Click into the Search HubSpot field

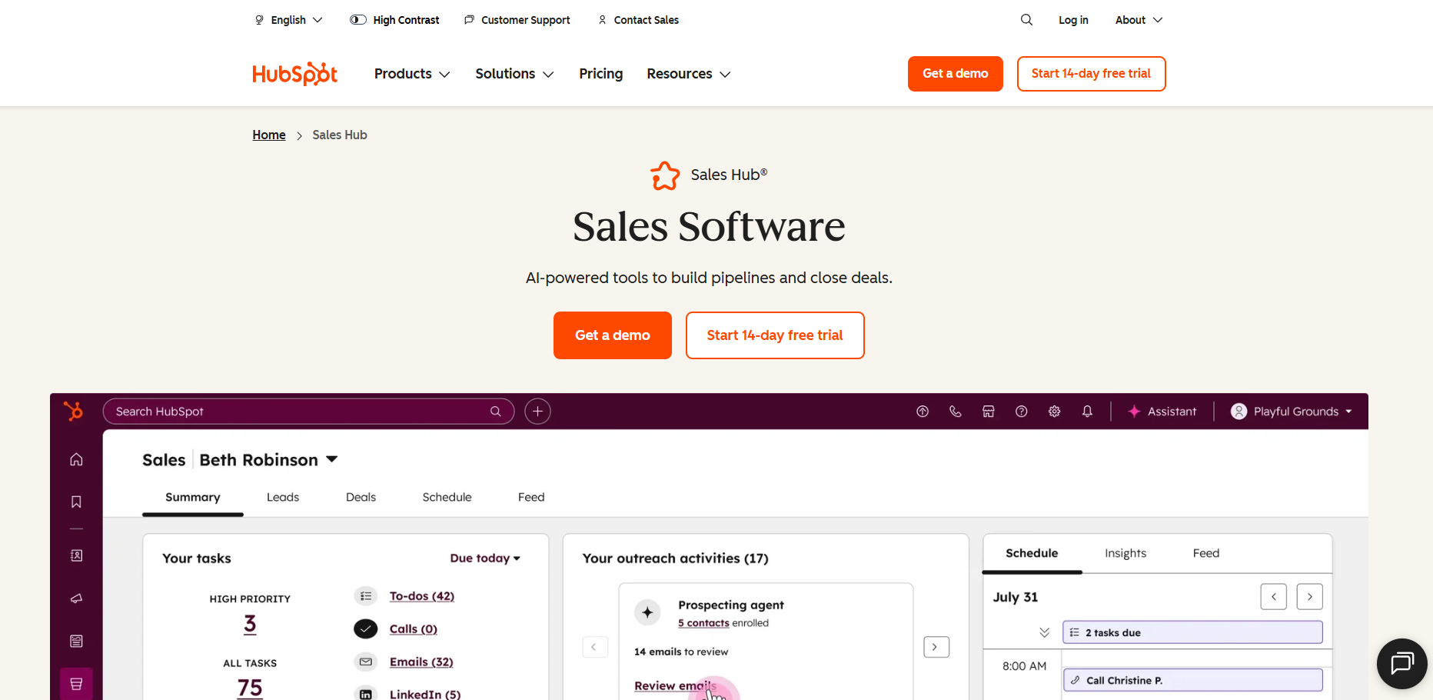click(x=308, y=412)
